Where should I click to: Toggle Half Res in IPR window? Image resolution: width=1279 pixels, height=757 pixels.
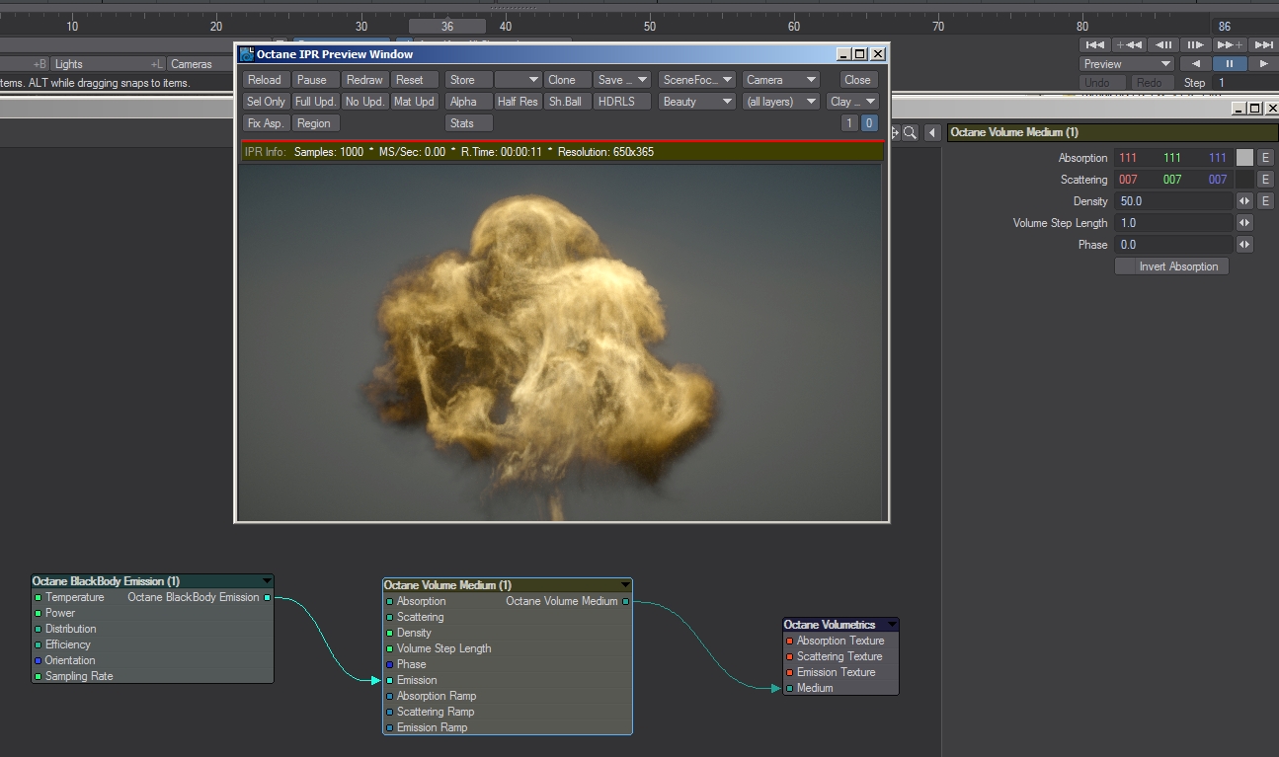tap(518, 102)
